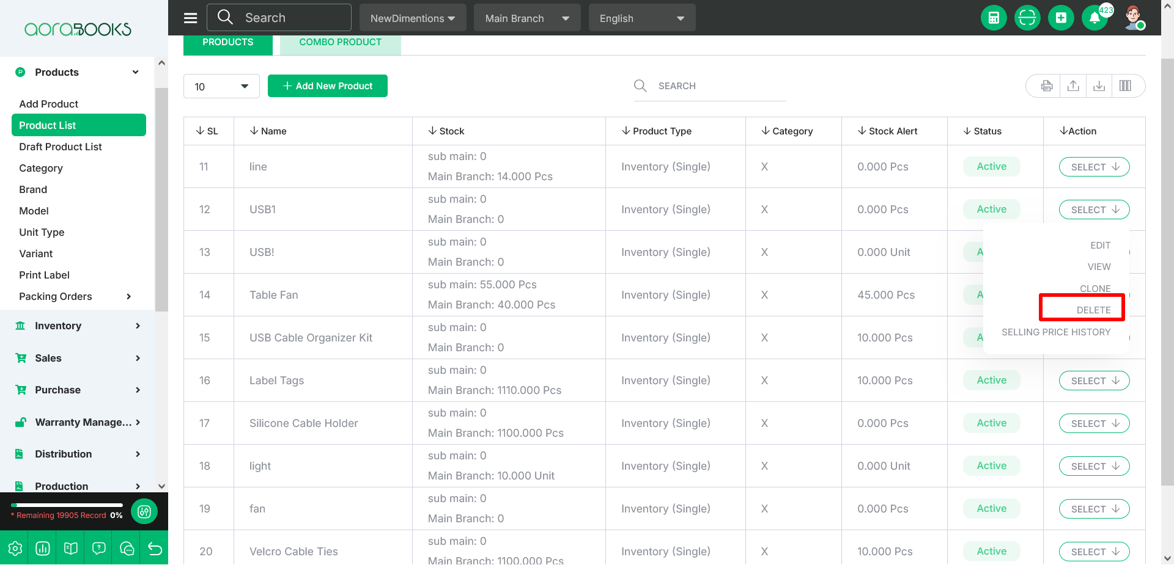
Task: Open the chart report icon in bottom bar
Action: tap(43, 549)
